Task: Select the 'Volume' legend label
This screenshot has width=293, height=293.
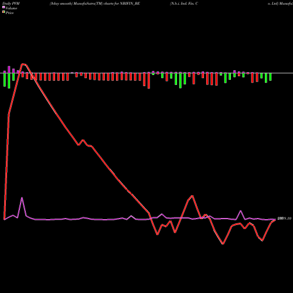Action: coord(11,8)
